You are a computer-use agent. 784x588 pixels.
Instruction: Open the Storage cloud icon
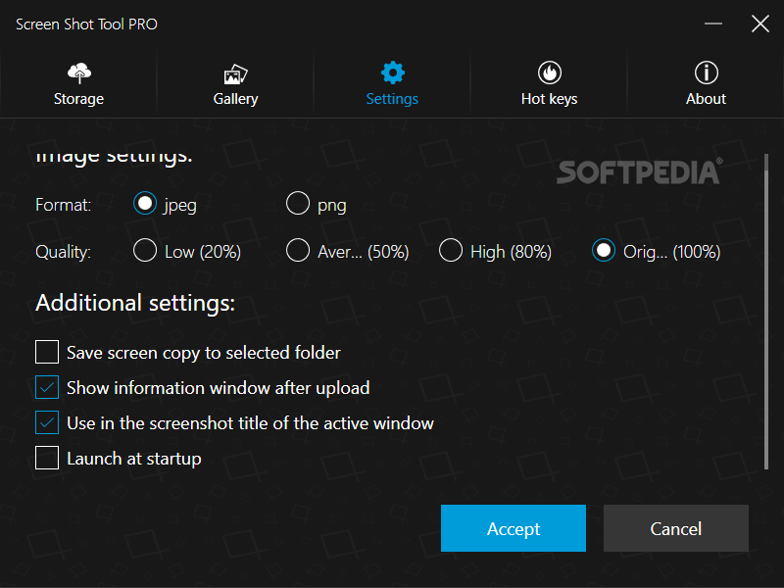pos(78,73)
